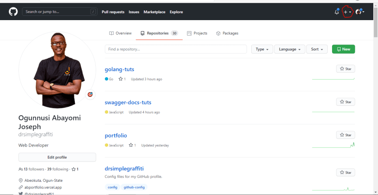This screenshot has height=195, width=378.
Task: Open the GitHub home logo
Action: pos(13,12)
